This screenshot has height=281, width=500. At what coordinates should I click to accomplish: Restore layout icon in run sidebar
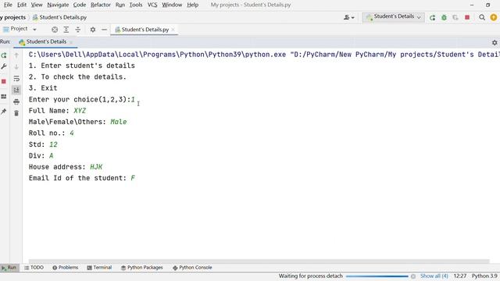[x=4, y=97]
